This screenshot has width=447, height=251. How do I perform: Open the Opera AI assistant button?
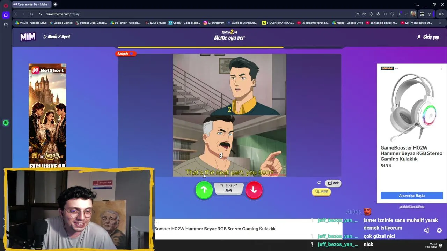pos(441,14)
